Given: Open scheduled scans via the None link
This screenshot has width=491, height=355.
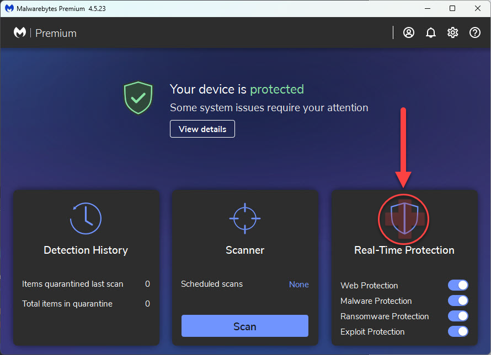Looking at the screenshot, I should [x=299, y=284].
